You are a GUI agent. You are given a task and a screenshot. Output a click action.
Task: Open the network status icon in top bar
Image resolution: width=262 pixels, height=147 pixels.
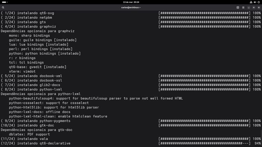(251, 2)
